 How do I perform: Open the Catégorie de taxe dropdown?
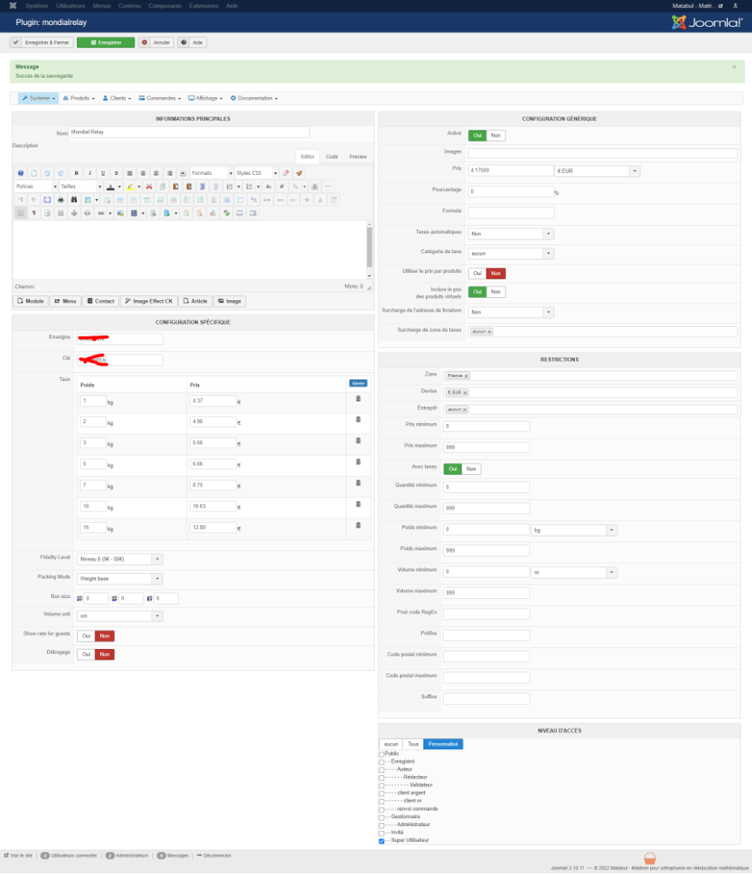pos(511,253)
